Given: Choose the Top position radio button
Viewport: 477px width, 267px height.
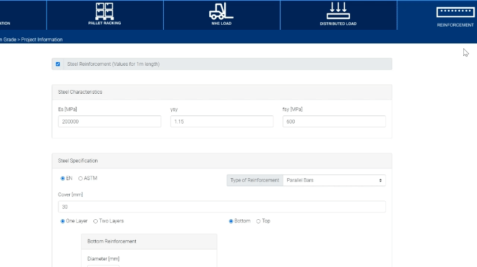Looking at the screenshot, I should click(258, 220).
